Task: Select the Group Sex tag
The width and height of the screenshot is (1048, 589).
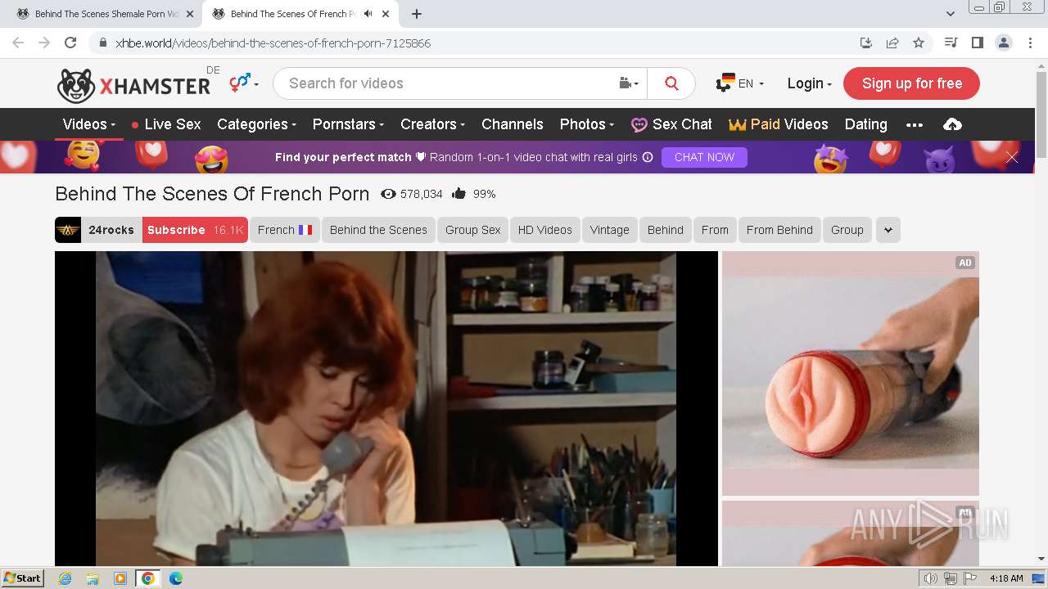Action: pyautogui.click(x=472, y=230)
